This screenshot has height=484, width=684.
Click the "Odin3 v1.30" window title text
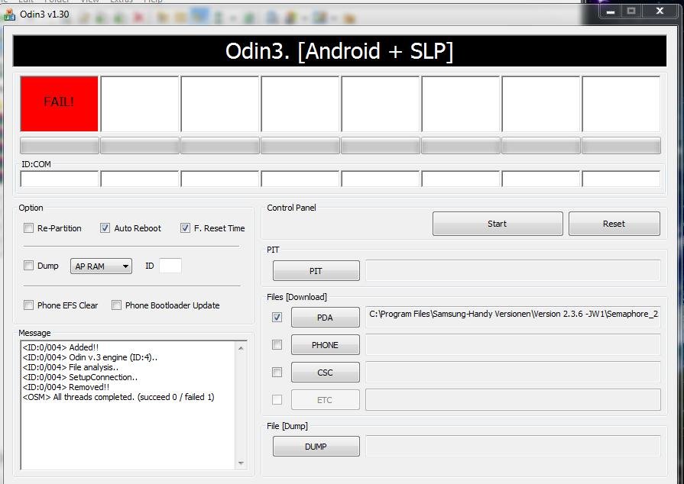pyautogui.click(x=44, y=15)
